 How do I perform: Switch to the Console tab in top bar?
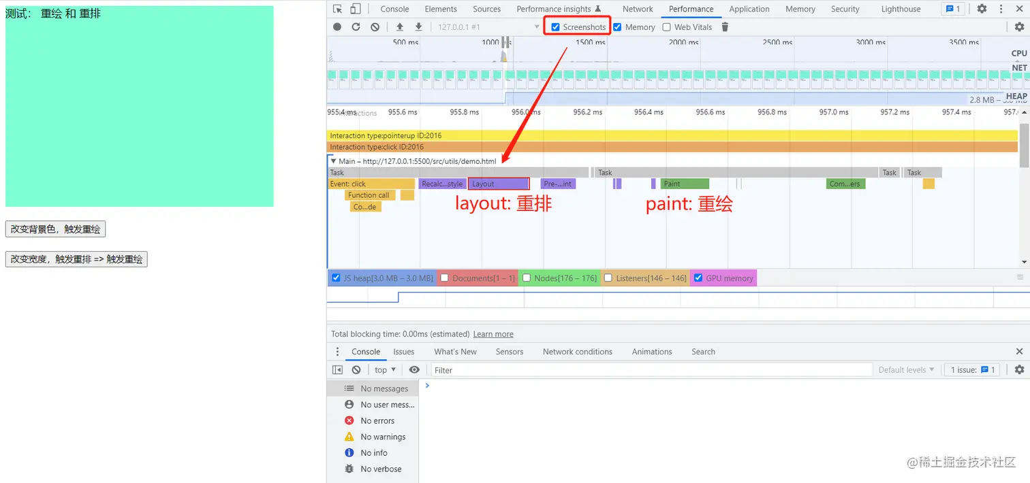pyautogui.click(x=394, y=9)
